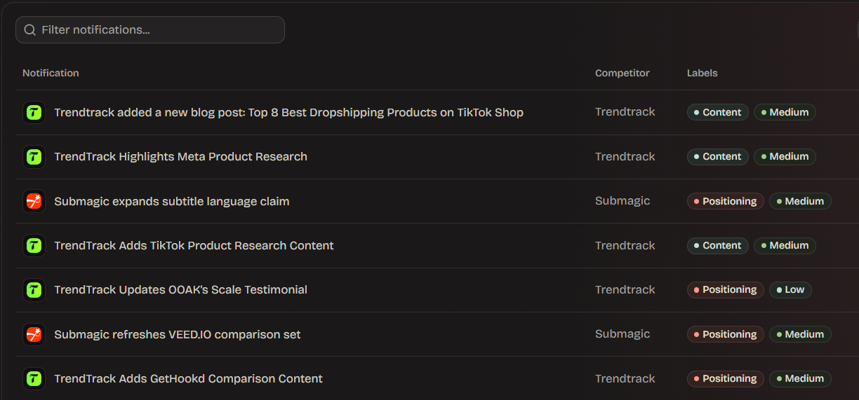The width and height of the screenshot is (859, 400).
Task: Click Medium label in GetHookd Comparison row
Action: [x=800, y=378]
